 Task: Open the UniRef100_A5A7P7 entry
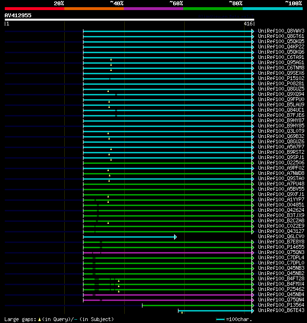[x=281, y=147]
